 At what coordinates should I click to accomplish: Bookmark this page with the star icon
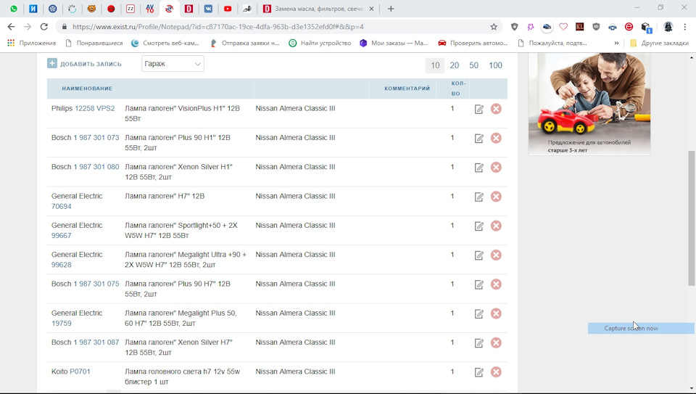point(494,27)
